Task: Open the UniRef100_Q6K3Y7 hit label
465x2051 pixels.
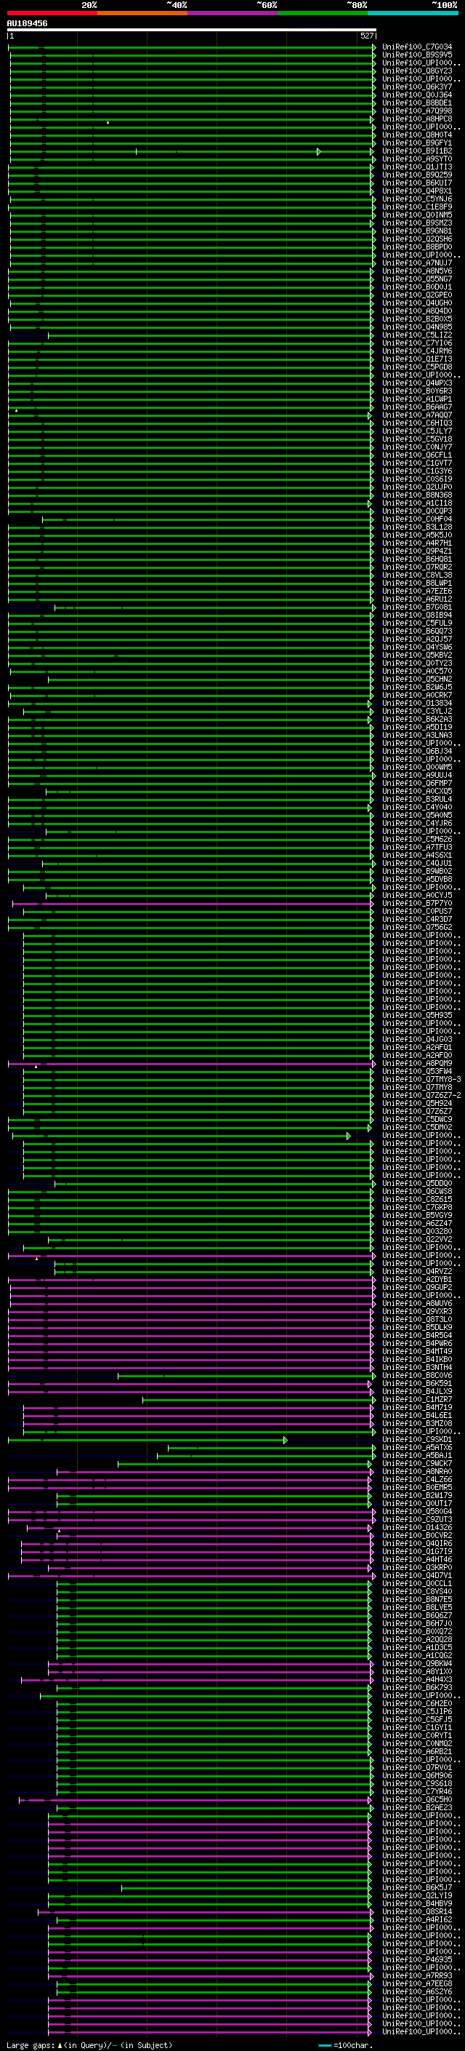Action: point(417,87)
